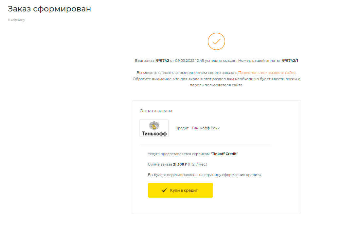Click the "Заказ сформирован" page heading

tap(49, 9)
